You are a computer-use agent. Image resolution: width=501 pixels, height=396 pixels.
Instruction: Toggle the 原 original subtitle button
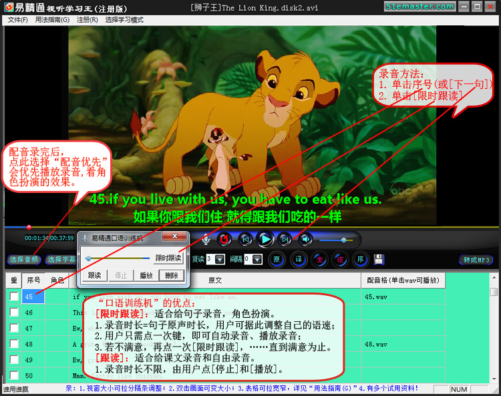(x=277, y=259)
